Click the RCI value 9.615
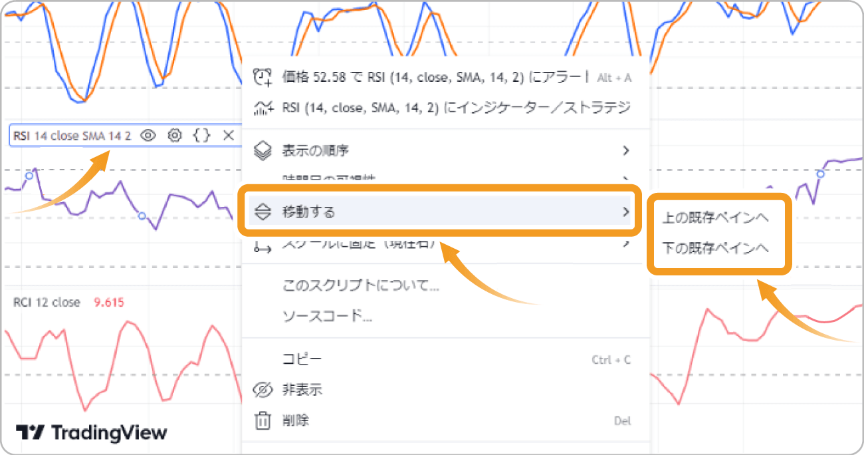 tap(109, 302)
